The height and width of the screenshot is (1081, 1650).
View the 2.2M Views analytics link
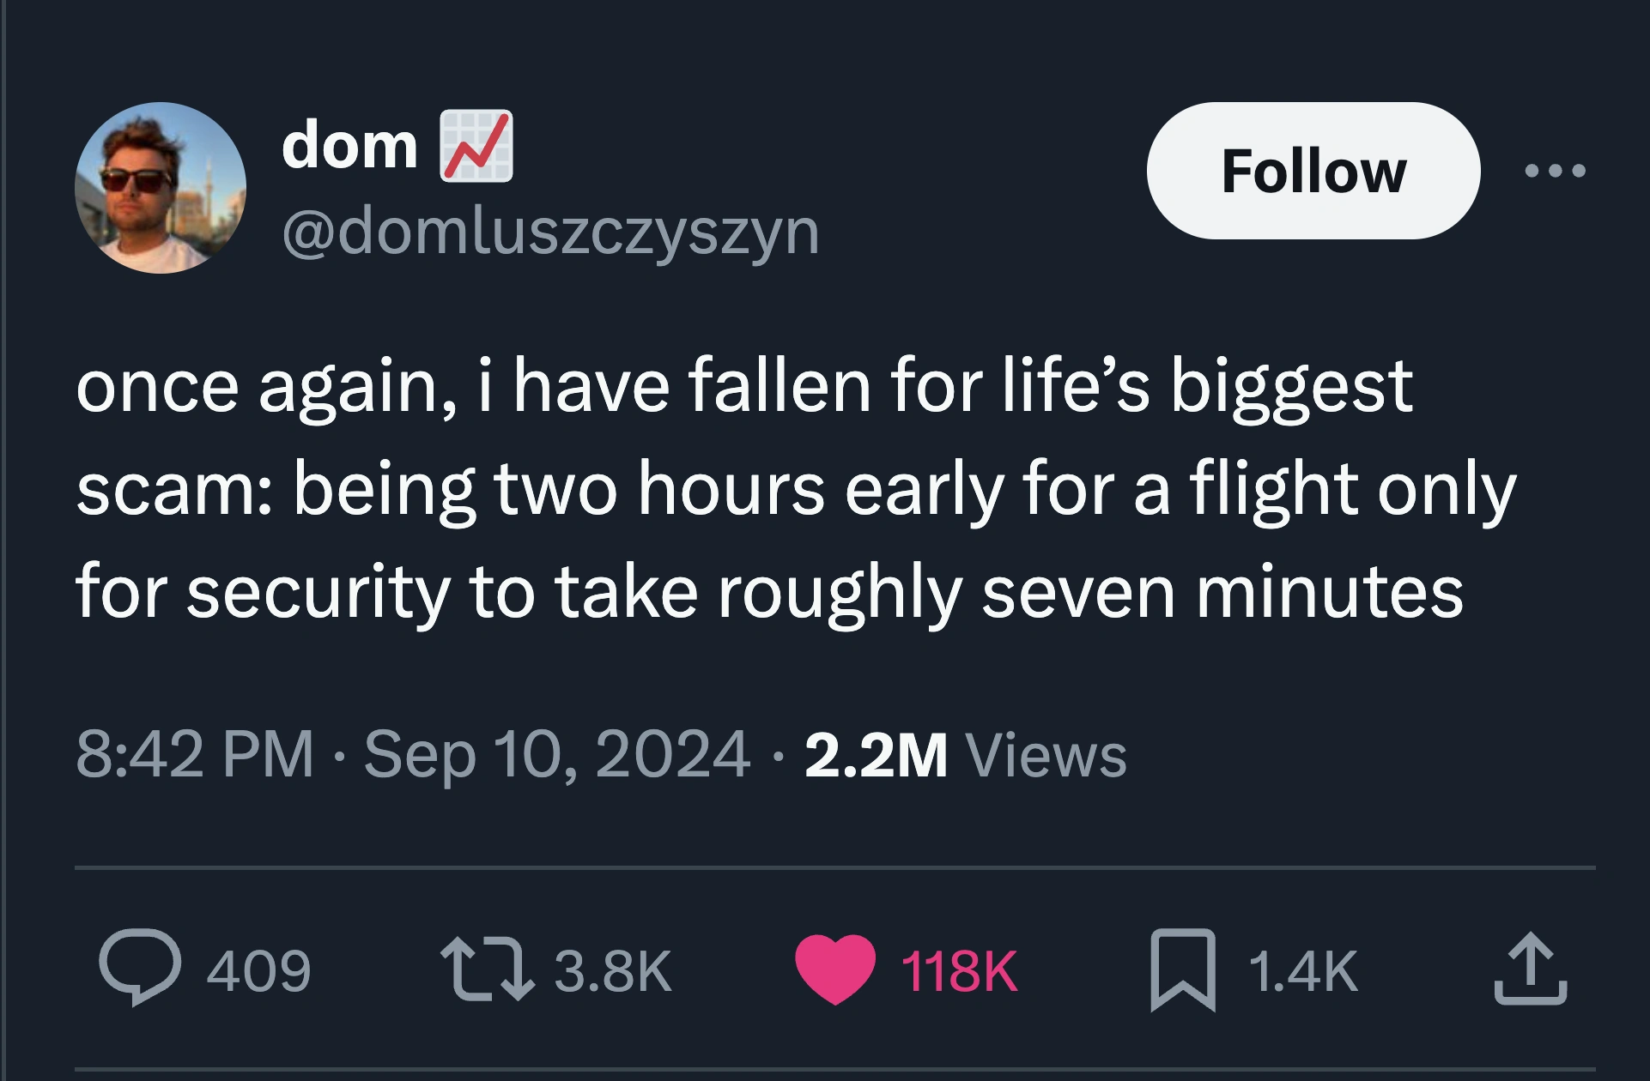pos(970,748)
